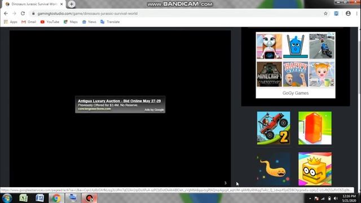Image resolution: width=361 pixels, height=203 pixels.
Task: Open the Chrome profile avatar menu
Action: click(348, 14)
